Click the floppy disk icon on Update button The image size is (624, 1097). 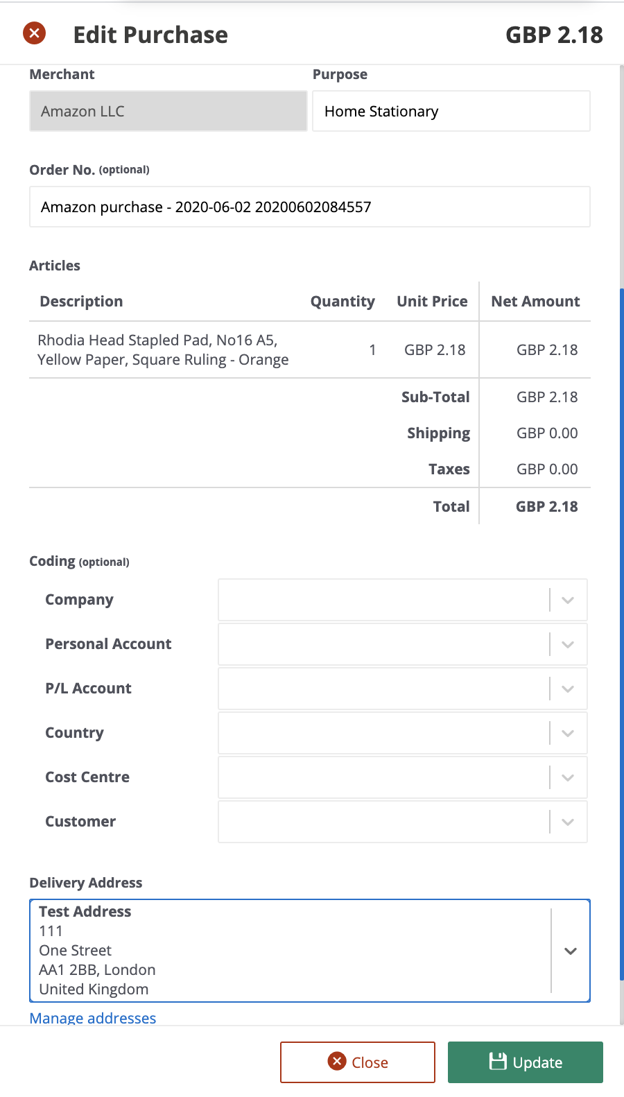point(498,1062)
